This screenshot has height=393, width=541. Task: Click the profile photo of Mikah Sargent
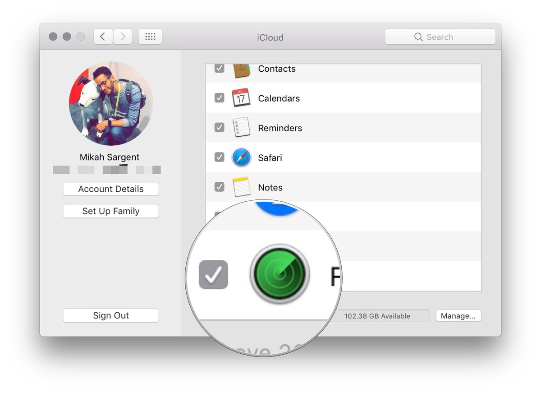click(111, 103)
